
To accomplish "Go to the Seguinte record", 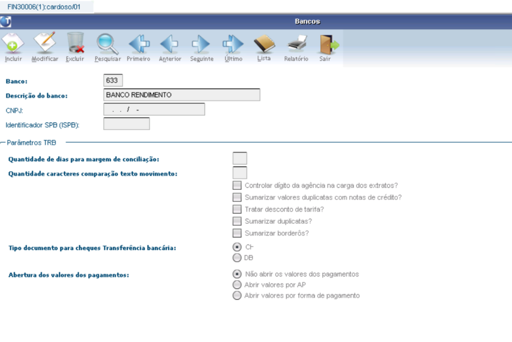I will [202, 44].
